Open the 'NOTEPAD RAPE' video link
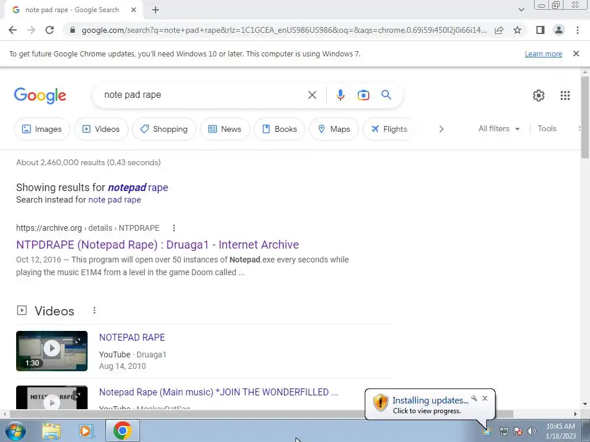This screenshot has height=442, width=590. 132,337
